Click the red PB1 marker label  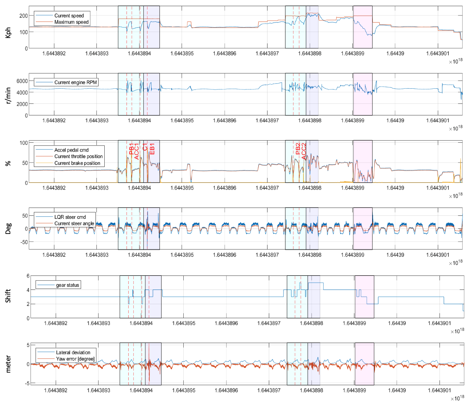131,149
